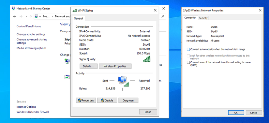Screen dimensions: 269x123
Task: Go back in Network and Sharing Center
Action: pyautogui.click(x=14, y=16)
